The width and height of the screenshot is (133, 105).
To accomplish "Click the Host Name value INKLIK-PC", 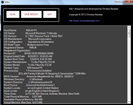I will (x=31, y=30).
